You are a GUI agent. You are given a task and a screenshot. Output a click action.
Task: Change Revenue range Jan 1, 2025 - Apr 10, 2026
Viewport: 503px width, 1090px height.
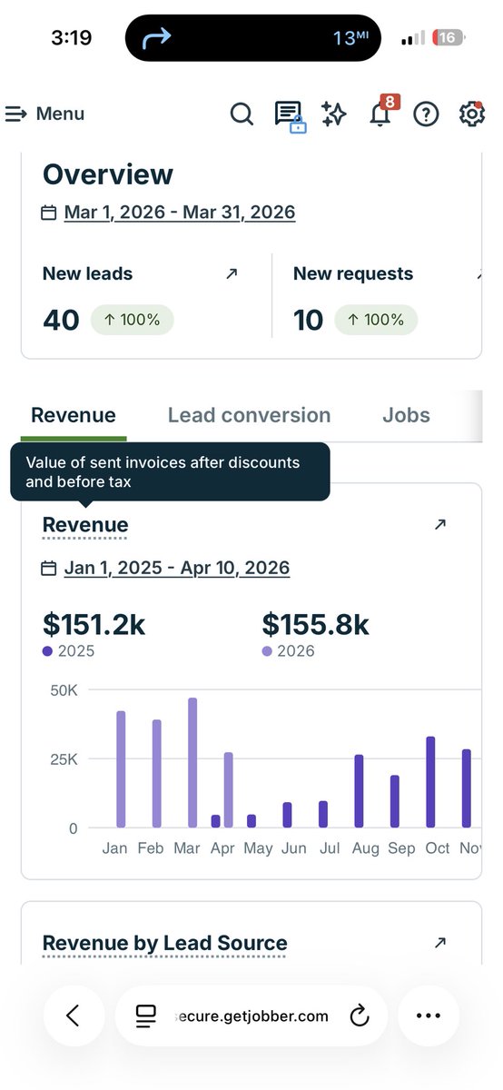pyautogui.click(x=177, y=569)
